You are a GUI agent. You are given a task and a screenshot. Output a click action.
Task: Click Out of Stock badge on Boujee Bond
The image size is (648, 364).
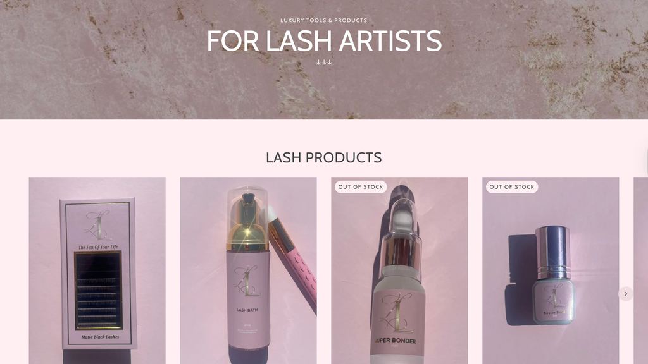[x=512, y=187]
